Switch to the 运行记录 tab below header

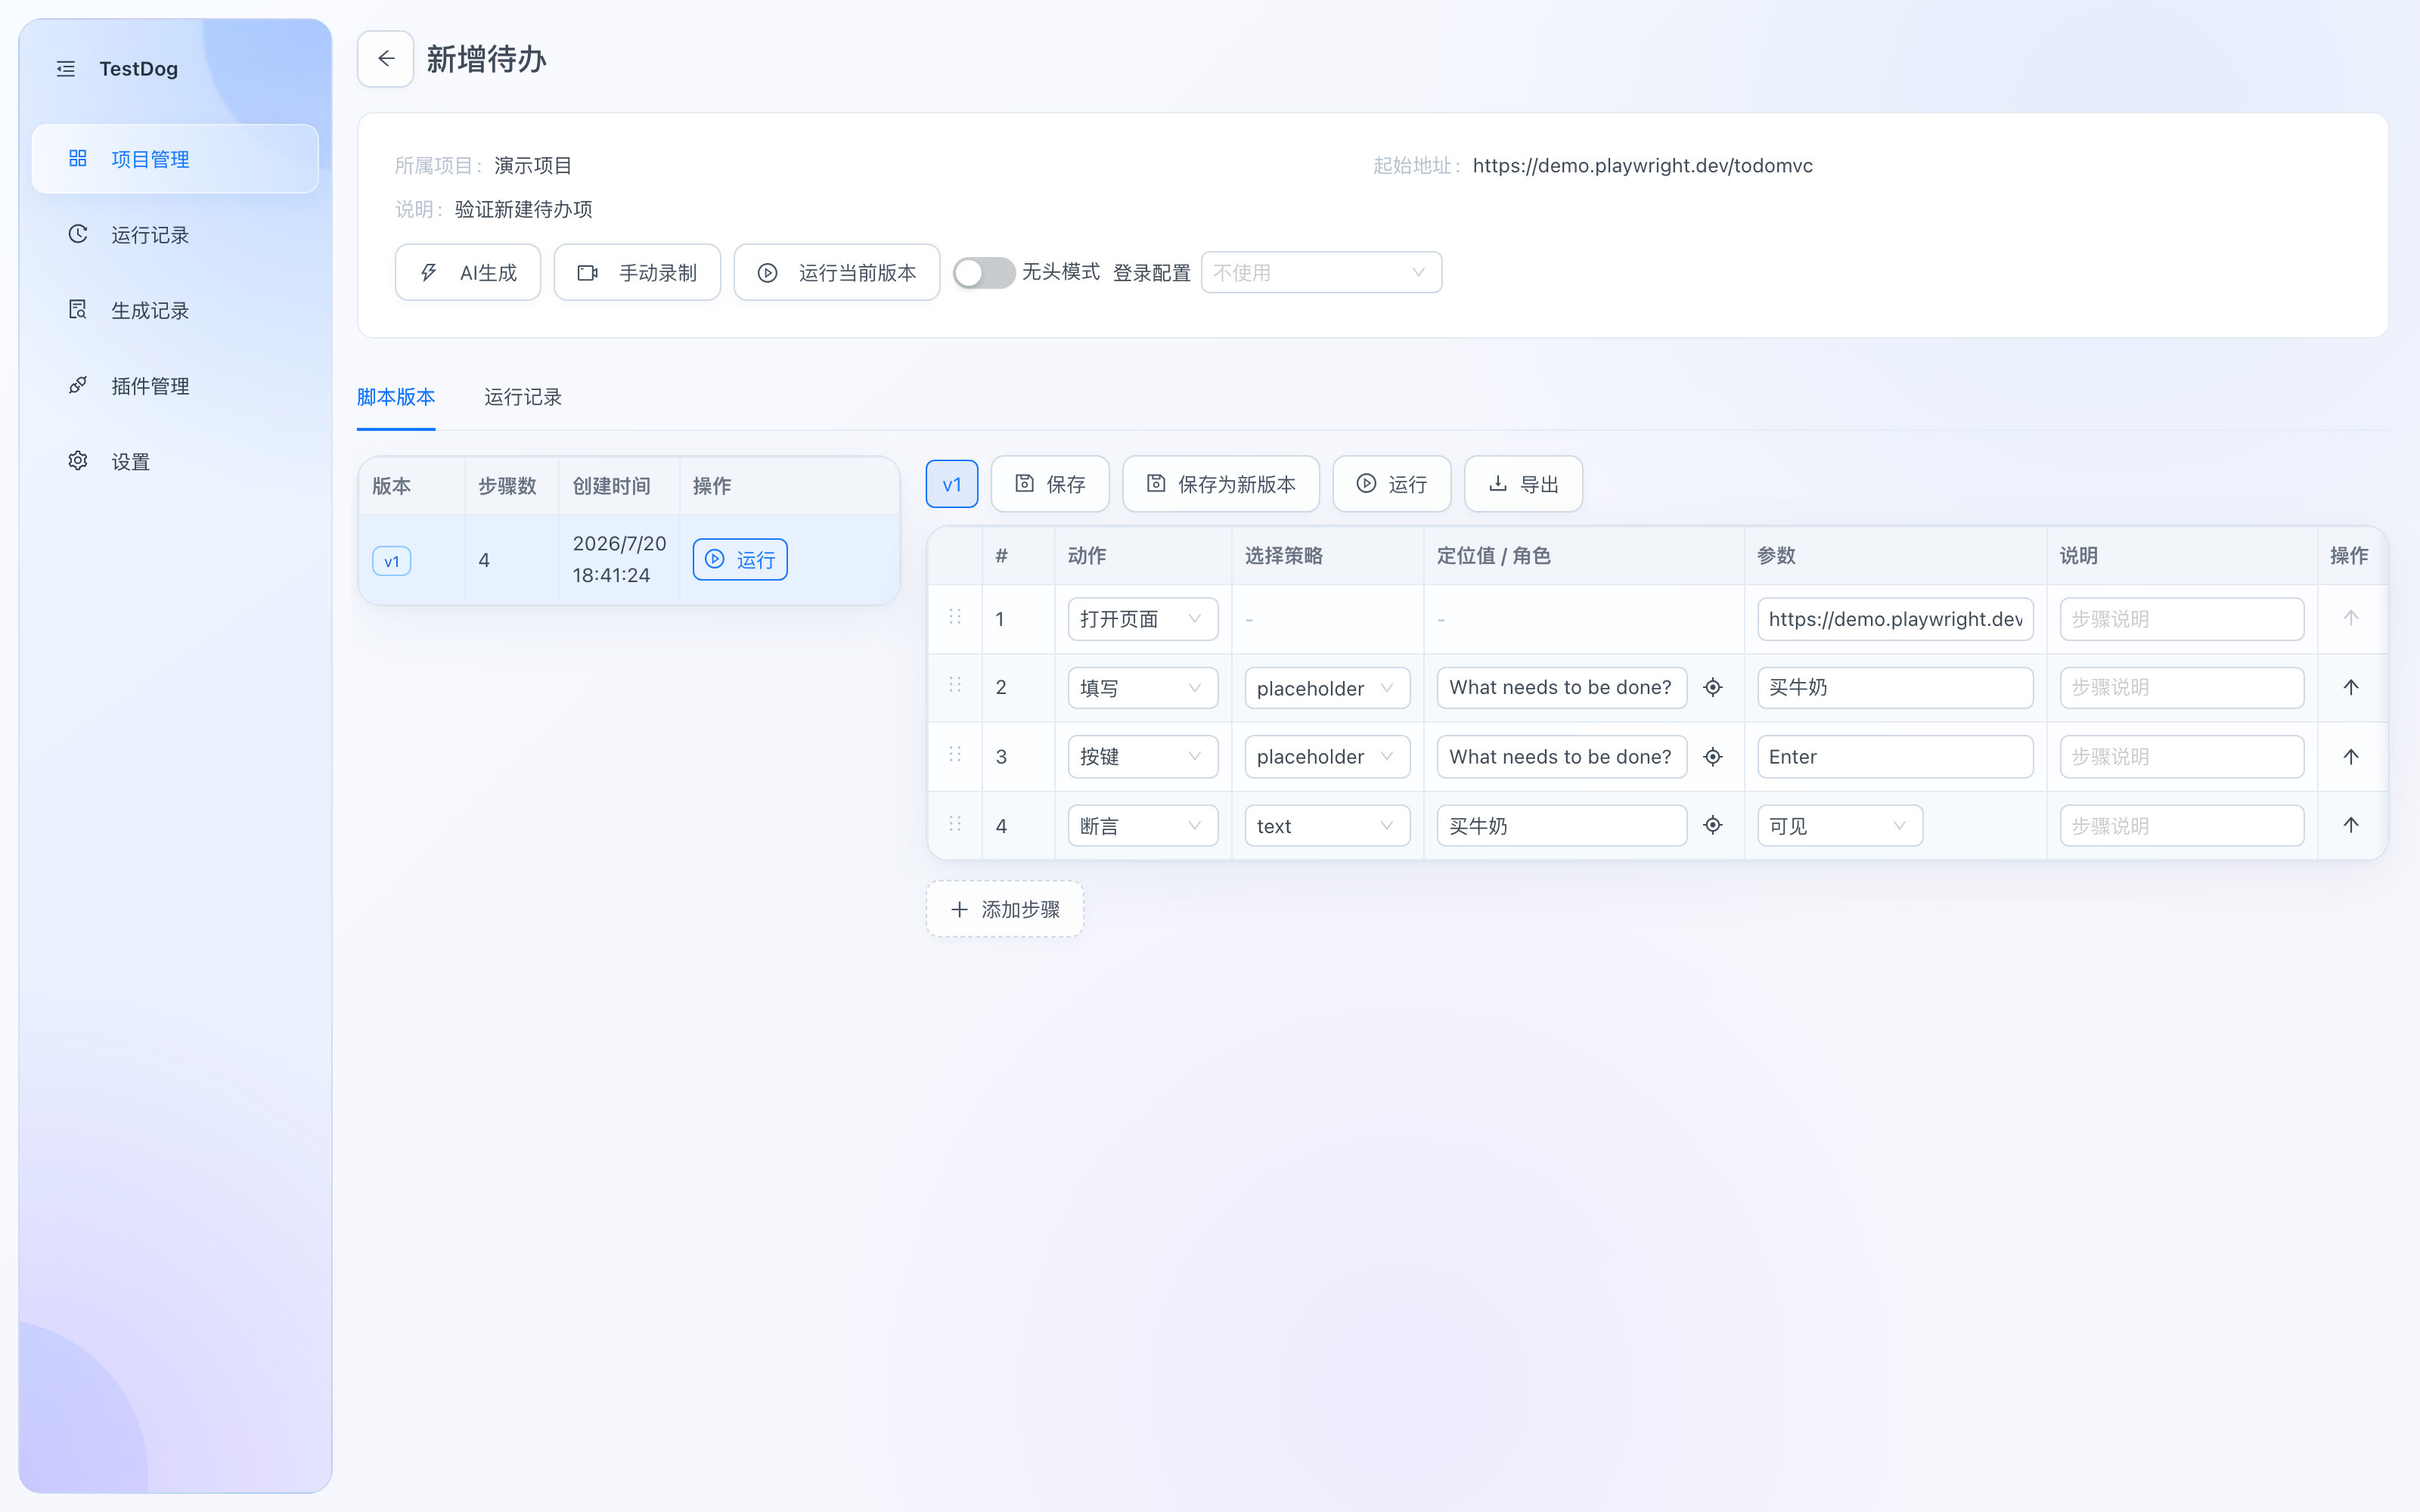pos(523,397)
